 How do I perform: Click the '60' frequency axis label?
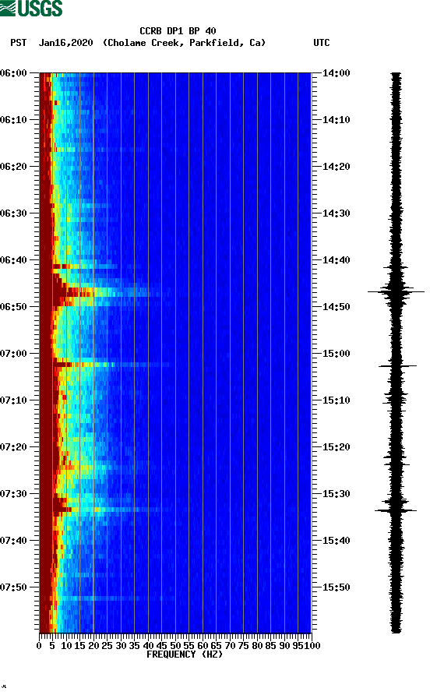[x=203, y=646]
